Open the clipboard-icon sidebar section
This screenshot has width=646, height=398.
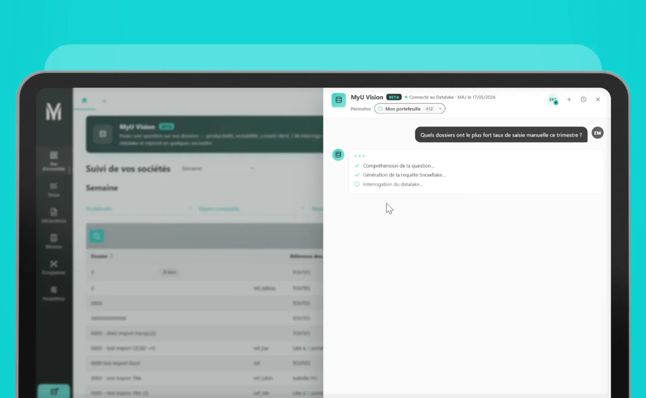54,241
